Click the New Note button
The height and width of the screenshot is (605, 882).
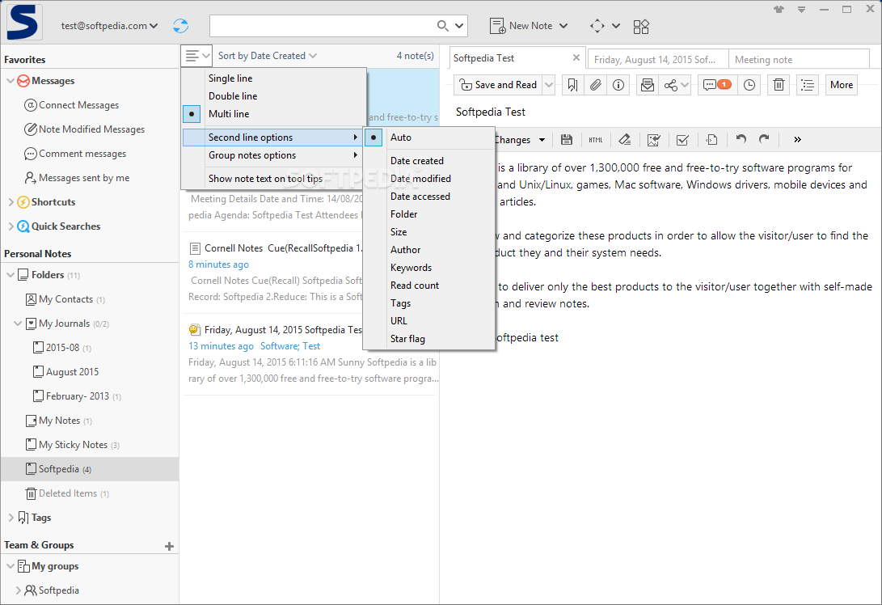point(521,26)
